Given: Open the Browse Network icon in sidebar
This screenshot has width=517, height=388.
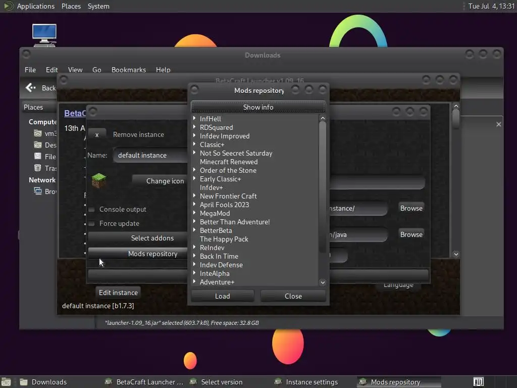Looking at the screenshot, I should tap(38, 191).
